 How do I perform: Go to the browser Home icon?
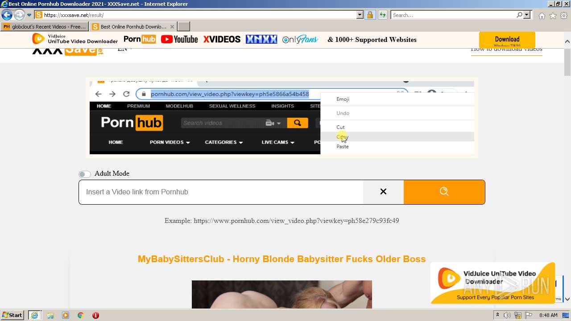pyautogui.click(x=542, y=16)
